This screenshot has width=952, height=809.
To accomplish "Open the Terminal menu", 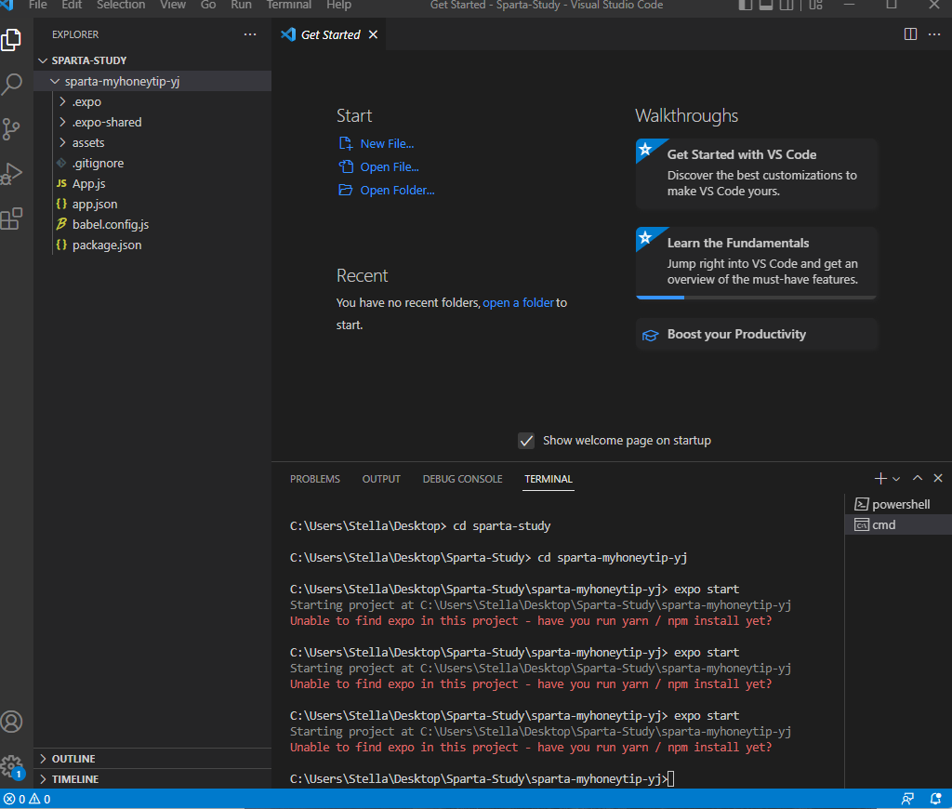I will click(x=289, y=5).
